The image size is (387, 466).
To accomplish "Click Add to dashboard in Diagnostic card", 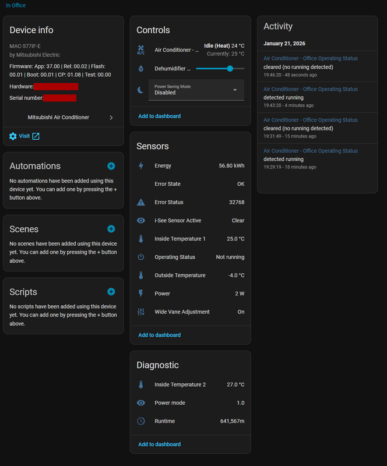I will click(x=160, y=444).
